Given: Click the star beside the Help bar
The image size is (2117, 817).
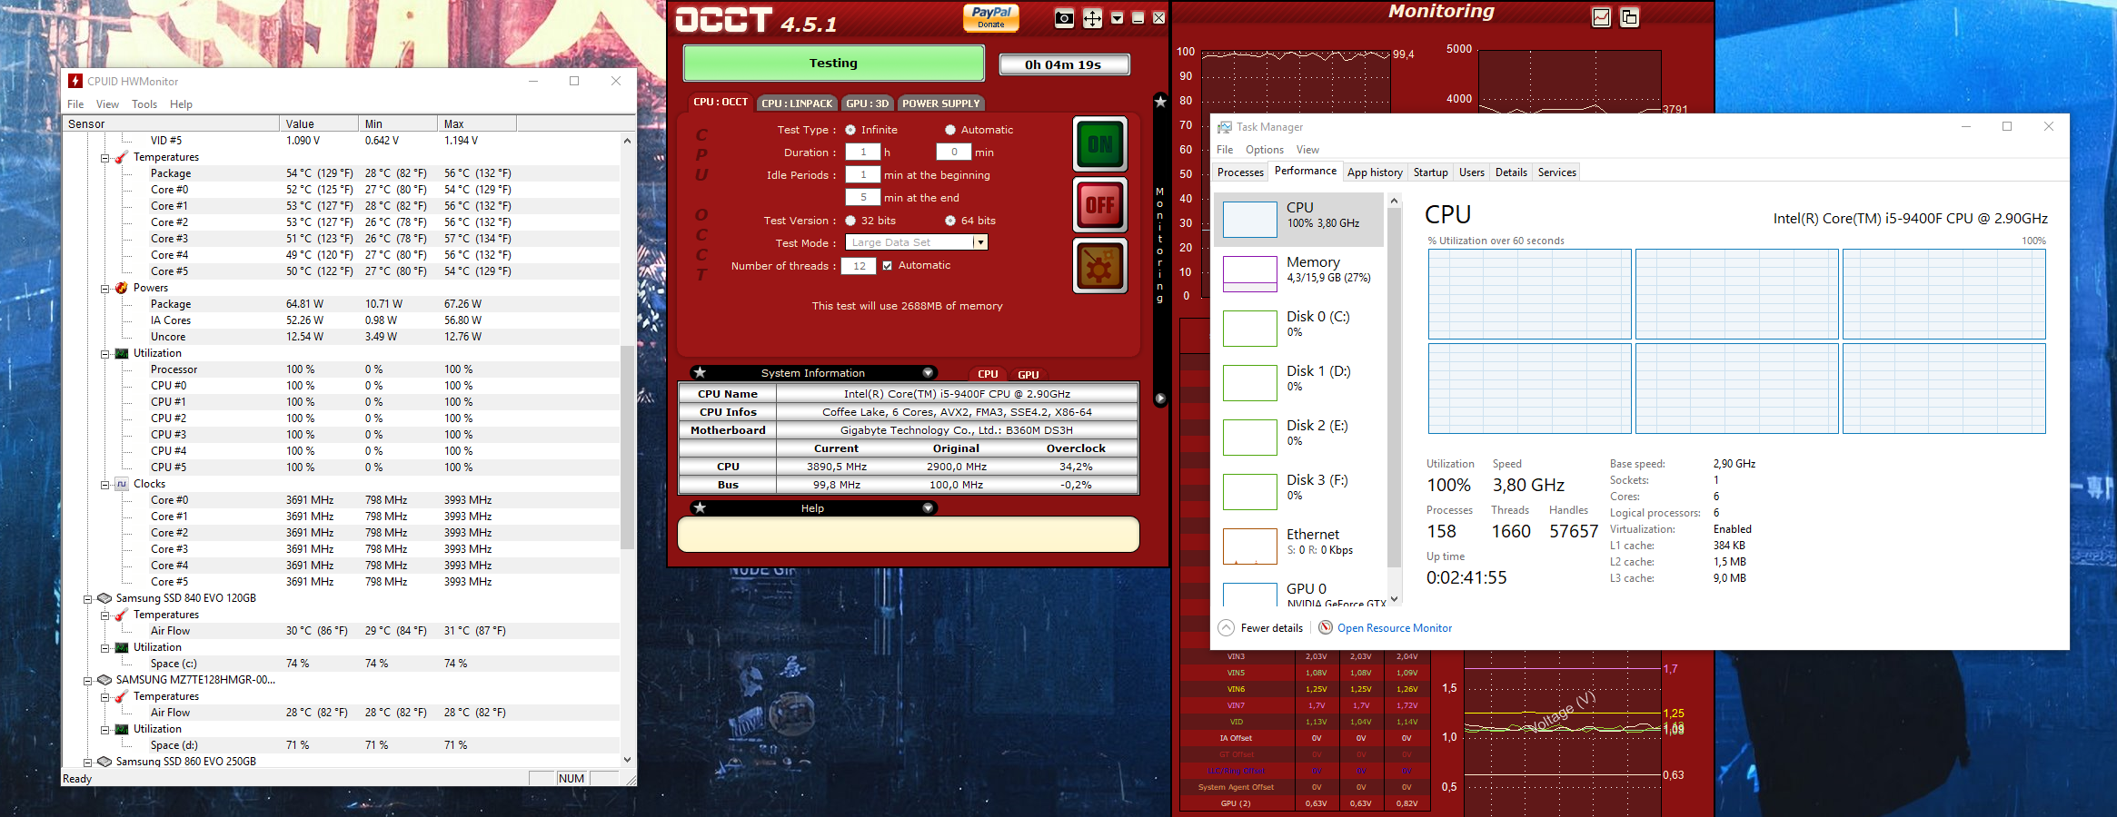Looking at the screenshot, I should click(700, 507).
